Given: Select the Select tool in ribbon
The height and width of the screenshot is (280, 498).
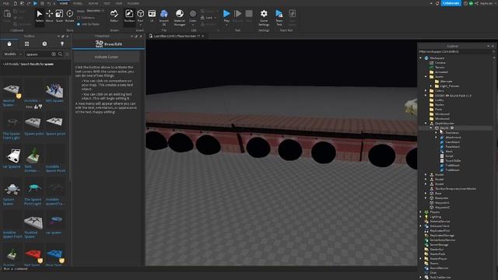Looking at the screenshot, I should pyautogui.click(x=40, y=16).
